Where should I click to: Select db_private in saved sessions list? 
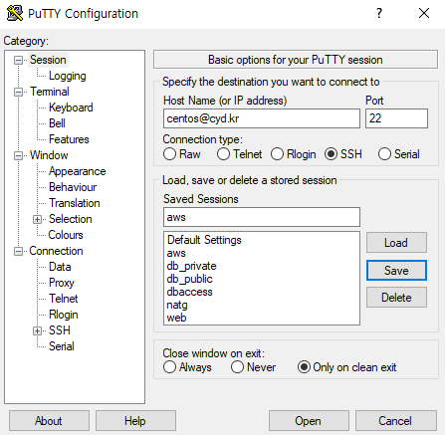[x=191, y=266]
